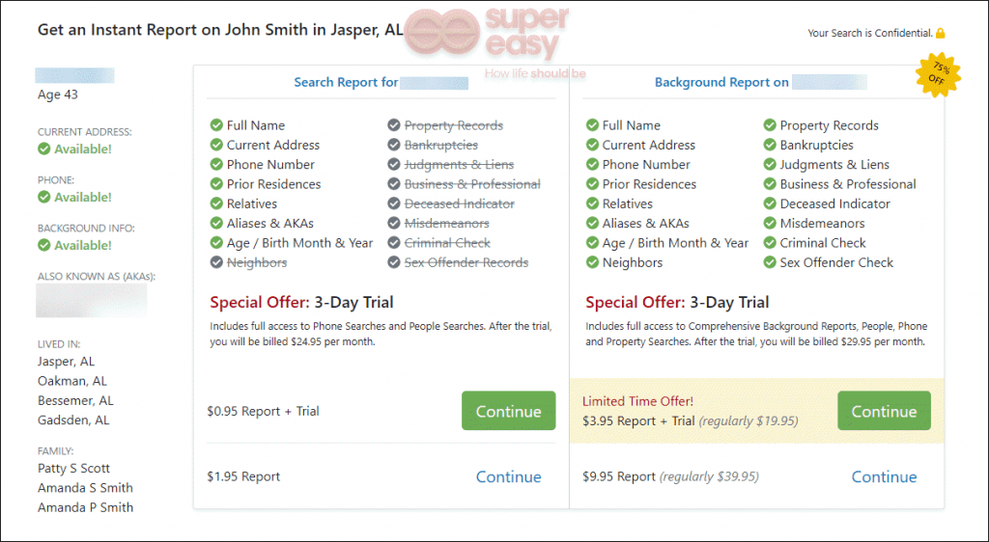989x542 pixels.
Task: Click the Continue link for $9.95 Report
Action: pyautogui.click(x=884, y=476)
